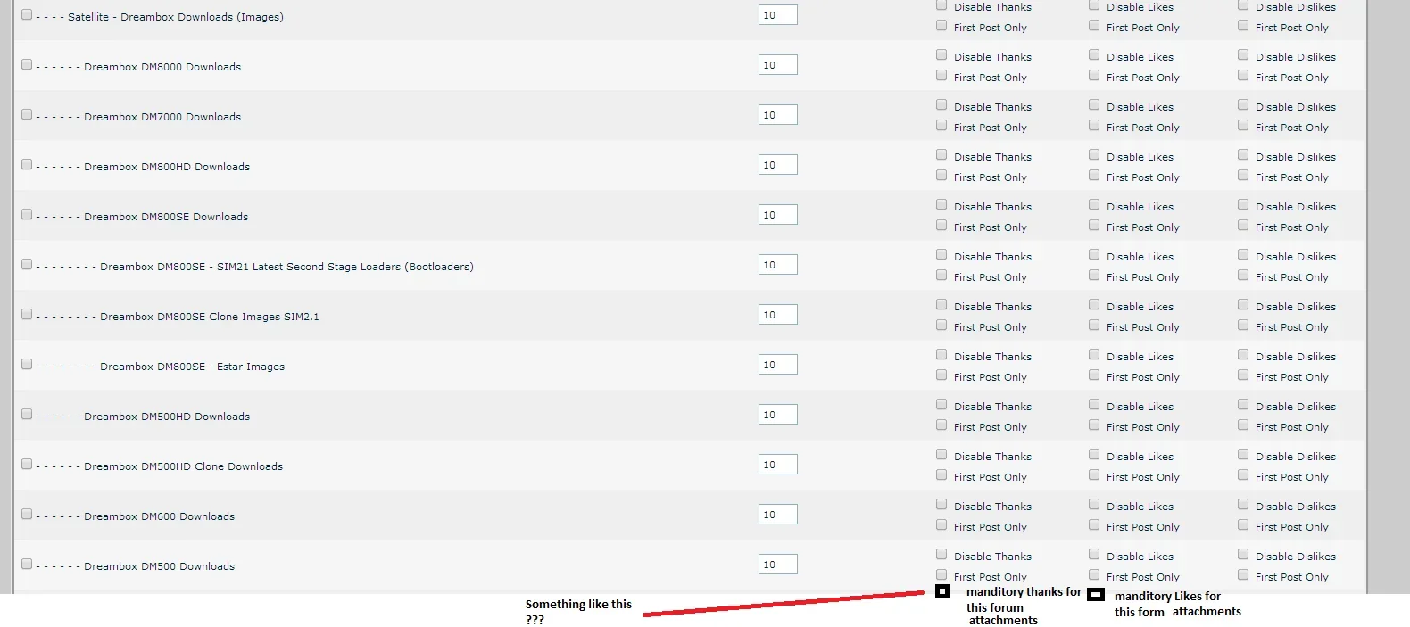Image resolution: width=1410 pixels, height=627 pixels.
Task: Tick thanks First Post Only for DM500HD Clone Downloads
Action: pyautogui.click(x=941, y=474)
